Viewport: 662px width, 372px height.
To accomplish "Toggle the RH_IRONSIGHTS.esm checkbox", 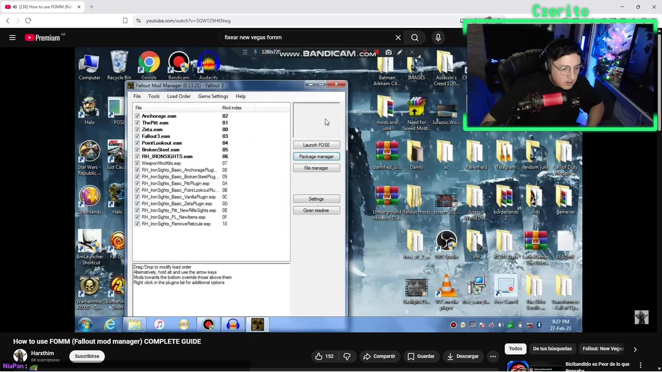I will pyautogui.click(x=137, y=157).
